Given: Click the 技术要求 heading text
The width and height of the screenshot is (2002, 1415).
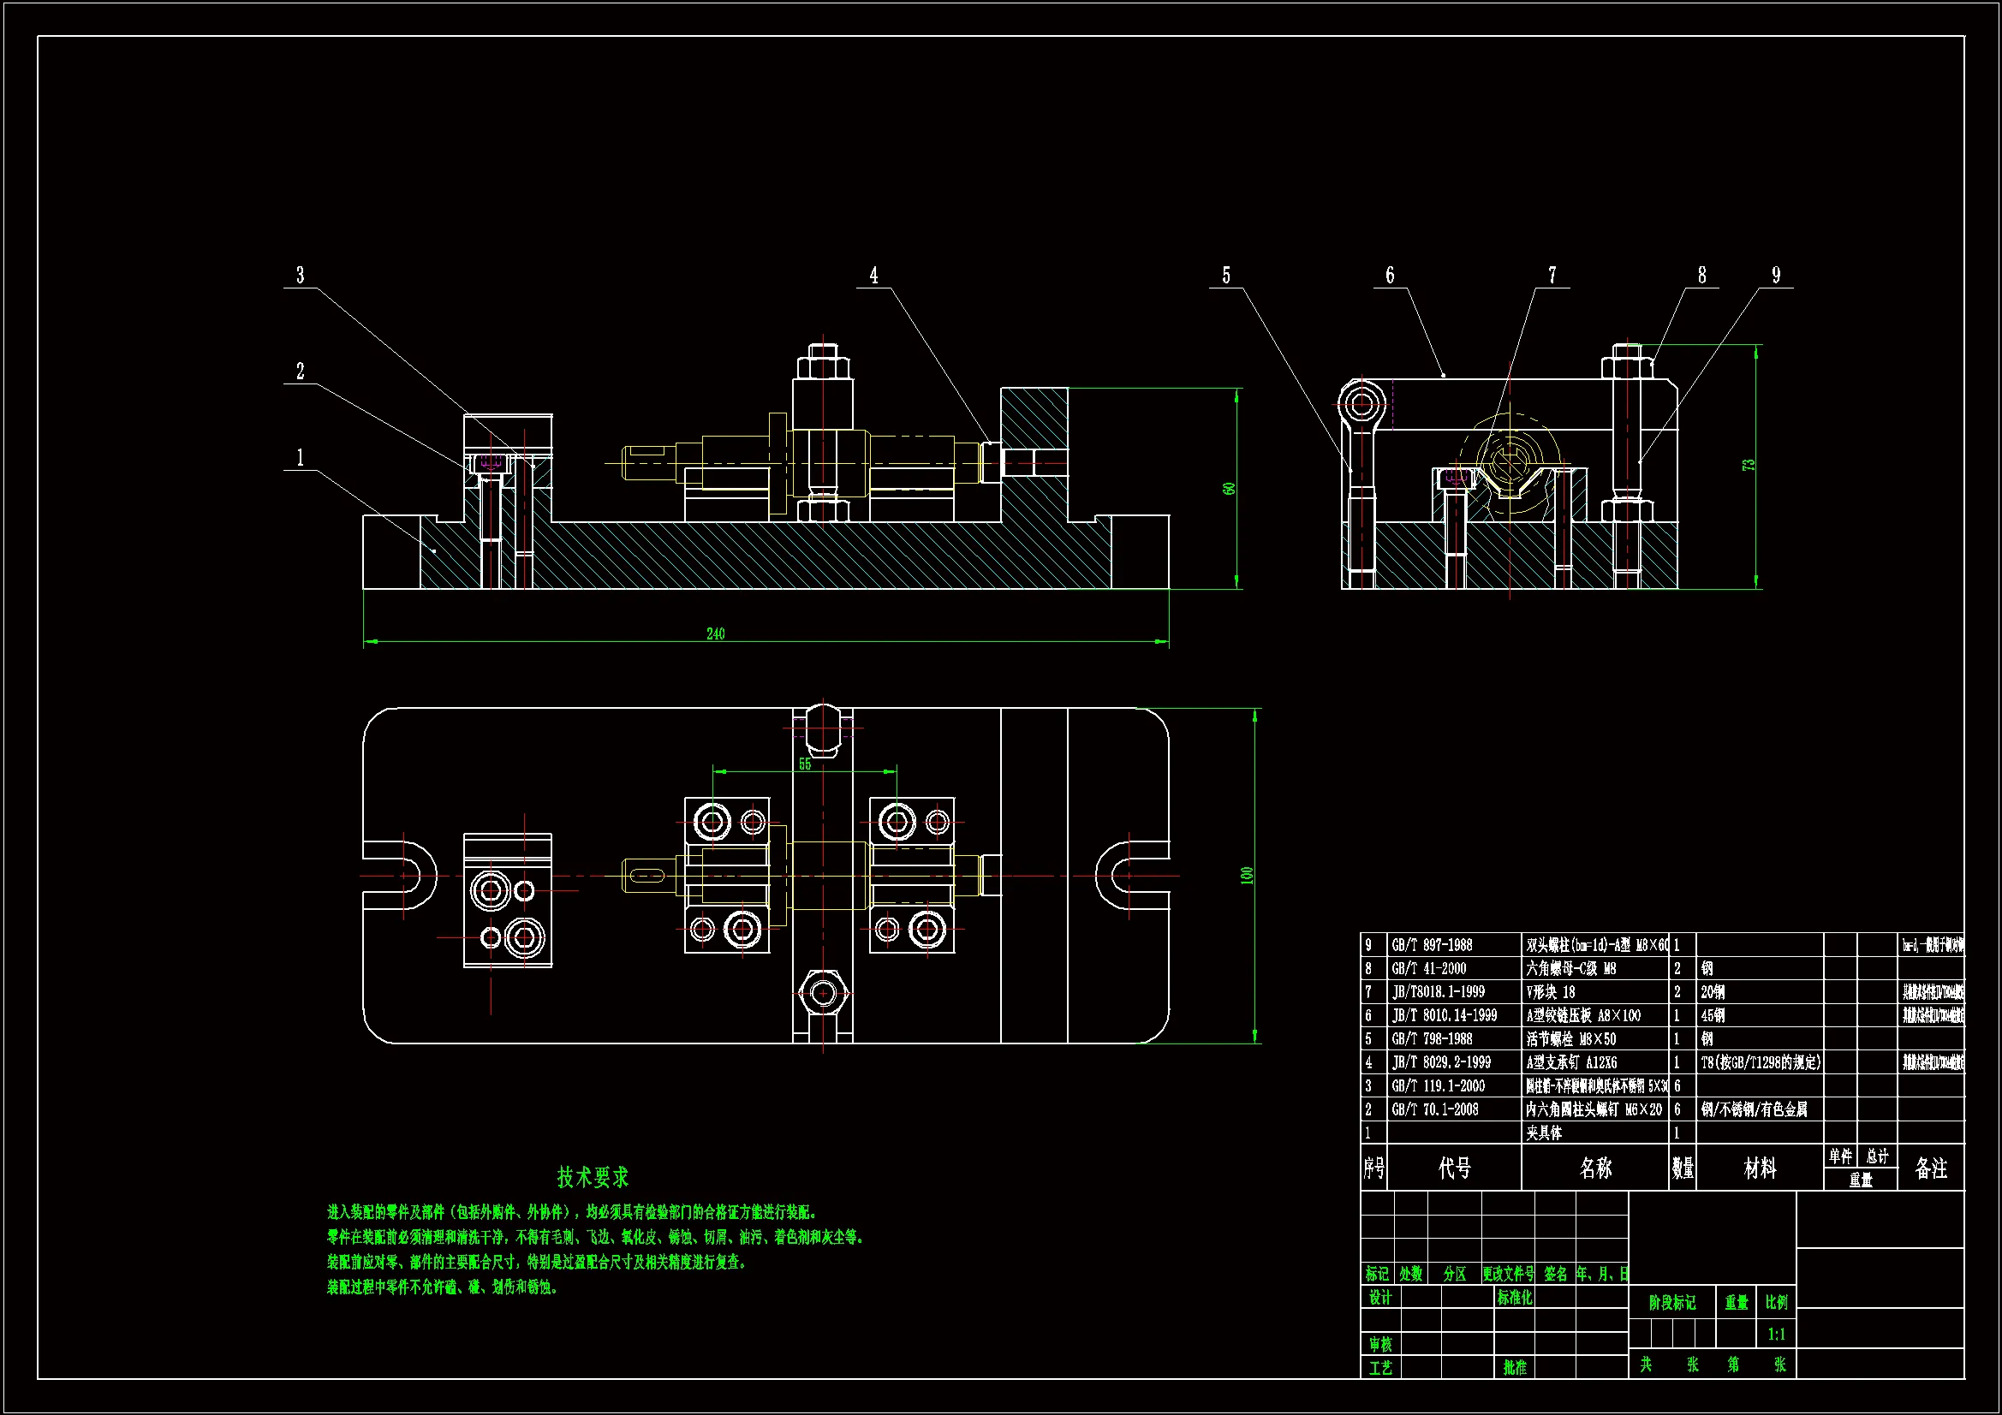Looking at the screenshot, I should [x=593, y=1177].
